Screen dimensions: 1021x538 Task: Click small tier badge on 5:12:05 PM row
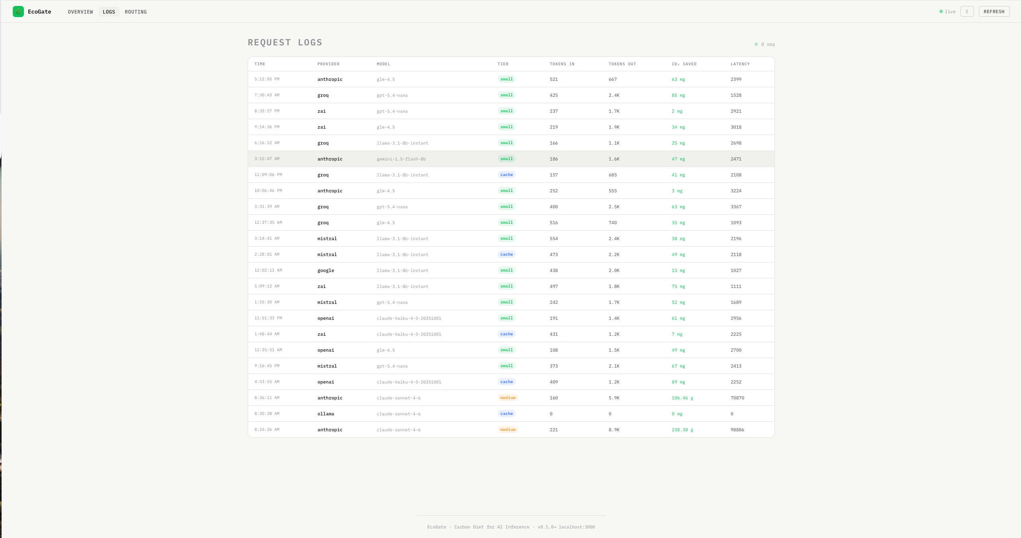tap(507, 79)
